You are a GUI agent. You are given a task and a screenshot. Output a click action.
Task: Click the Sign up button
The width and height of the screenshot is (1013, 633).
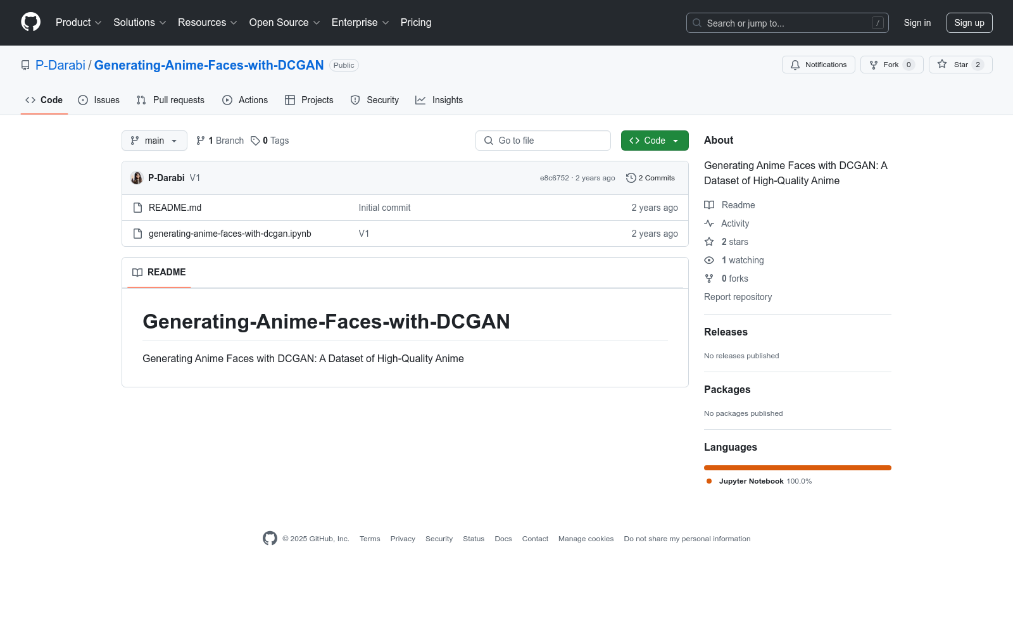[x=969, y=23]
